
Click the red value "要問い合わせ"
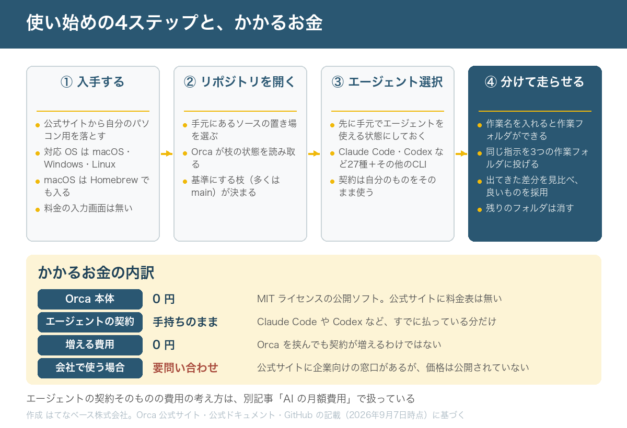185,368
